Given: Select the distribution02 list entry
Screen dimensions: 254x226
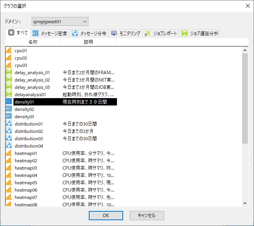Looking at the screenshot, I should (x=61, y=131).
